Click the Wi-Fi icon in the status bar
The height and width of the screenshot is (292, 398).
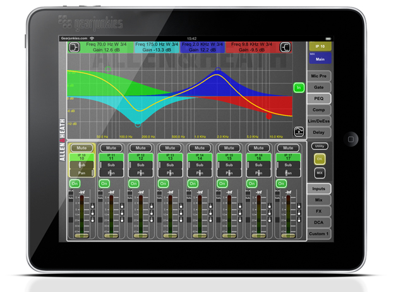[x=92, y=39]
